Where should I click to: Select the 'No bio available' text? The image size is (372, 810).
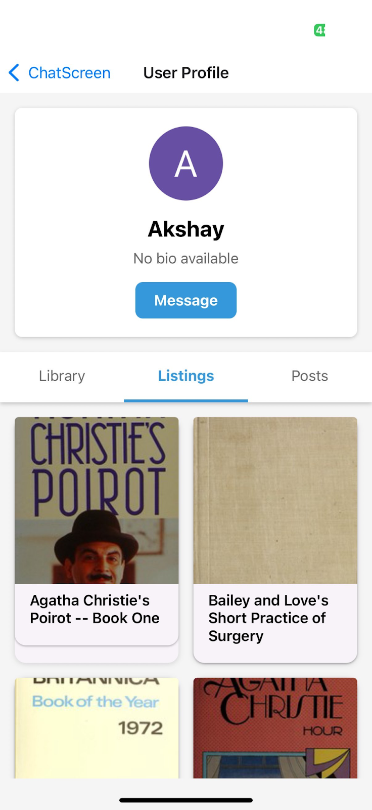[186, 259]
